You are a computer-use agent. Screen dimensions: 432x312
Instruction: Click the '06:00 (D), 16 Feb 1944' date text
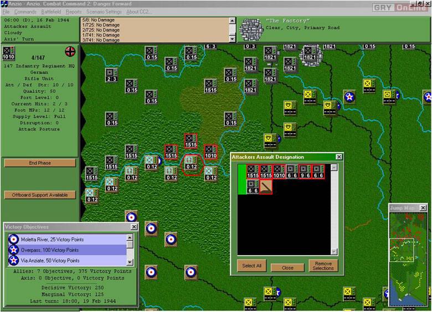click(x=37, y=20)
